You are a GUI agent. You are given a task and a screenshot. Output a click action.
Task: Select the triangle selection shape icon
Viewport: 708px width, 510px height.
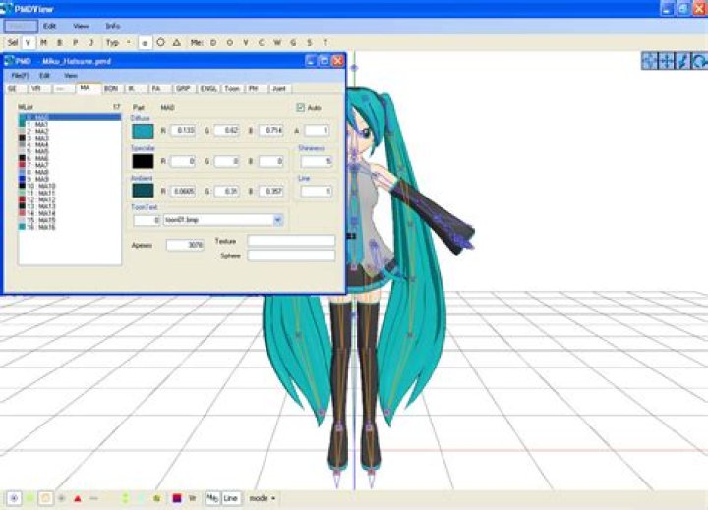[177, 43]
